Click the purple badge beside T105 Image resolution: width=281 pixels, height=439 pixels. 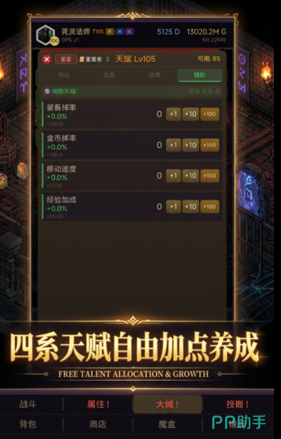tap(129, 31)
